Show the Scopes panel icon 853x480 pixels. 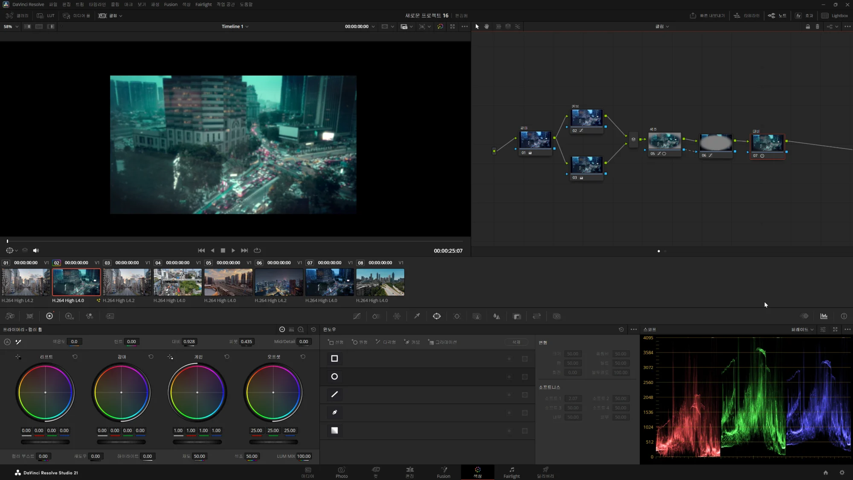pyautogui.click(x=824, y=316)
